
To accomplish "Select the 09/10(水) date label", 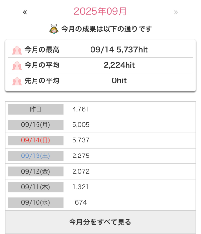I will point(36,203).
